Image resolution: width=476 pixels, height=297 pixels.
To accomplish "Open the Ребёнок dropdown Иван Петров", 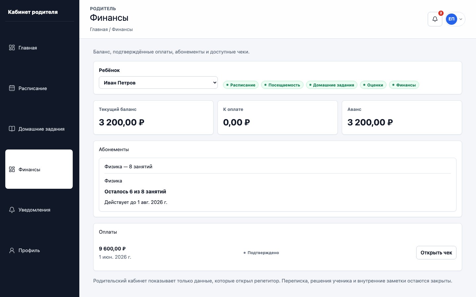I will click(x=158, y=82).
